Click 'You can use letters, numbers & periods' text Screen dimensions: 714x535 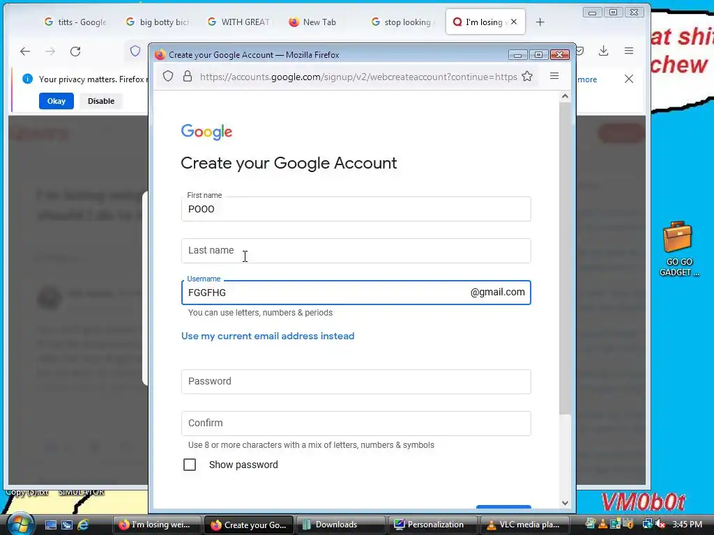(261, 313)
